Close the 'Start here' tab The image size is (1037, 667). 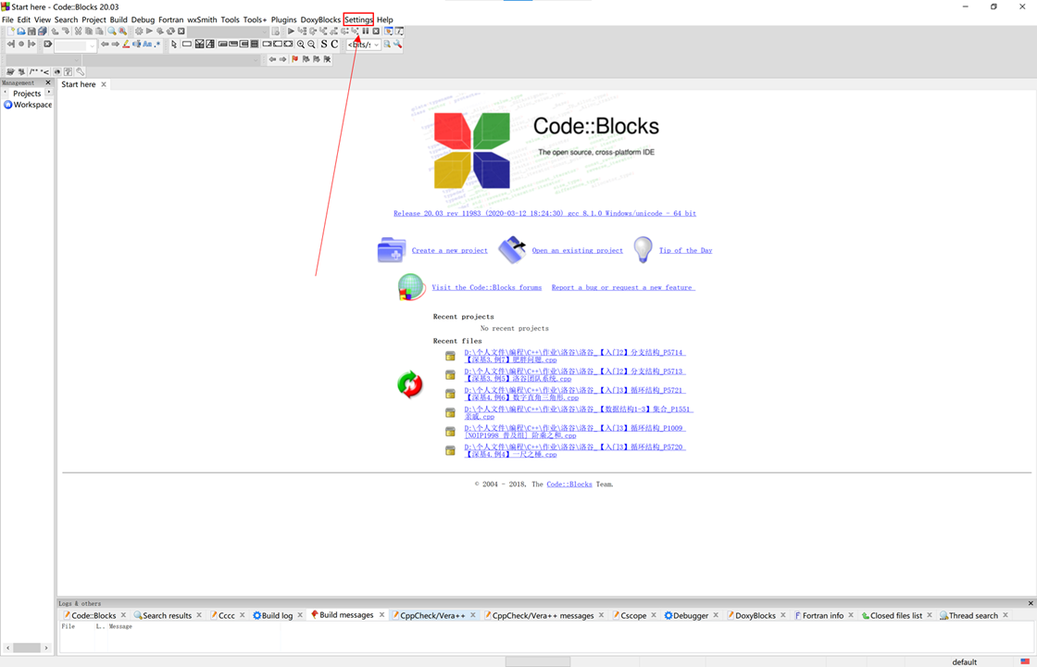pyautogui.click(x=104, y=84)
